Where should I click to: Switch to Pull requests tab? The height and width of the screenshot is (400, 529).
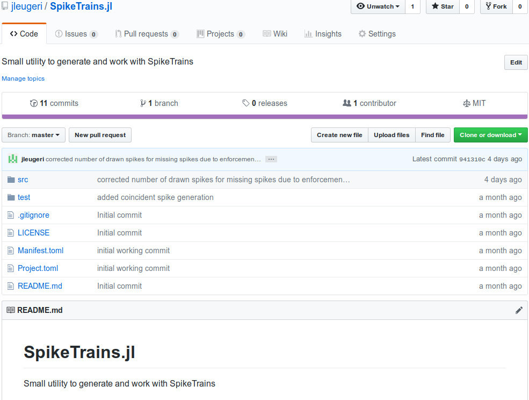pos(147,34)
